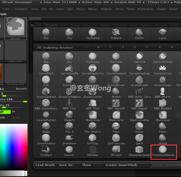Pick the Fold brush
The width and height of the screenshot is (181, 177).
(x=46, y=81)
